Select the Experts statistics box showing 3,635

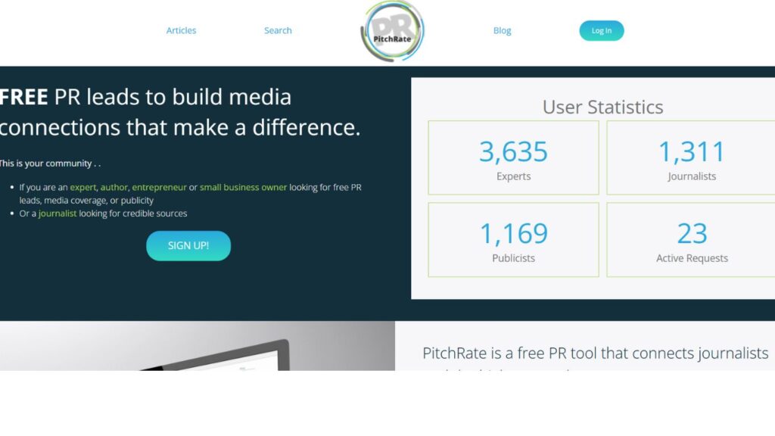pyautogui.click(x=513, y=157)
